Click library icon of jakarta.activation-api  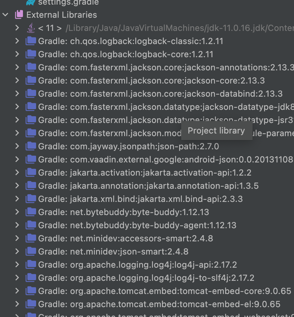(31, 172)
